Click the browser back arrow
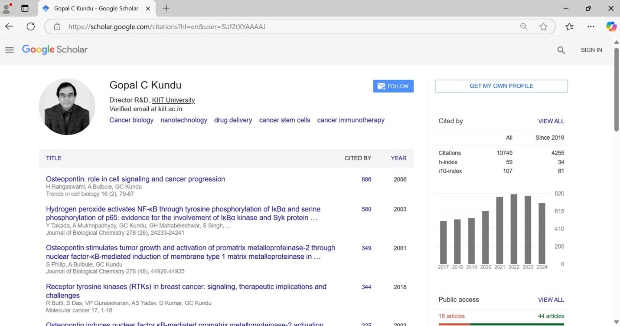620x326 pixels. coord(9,26)
